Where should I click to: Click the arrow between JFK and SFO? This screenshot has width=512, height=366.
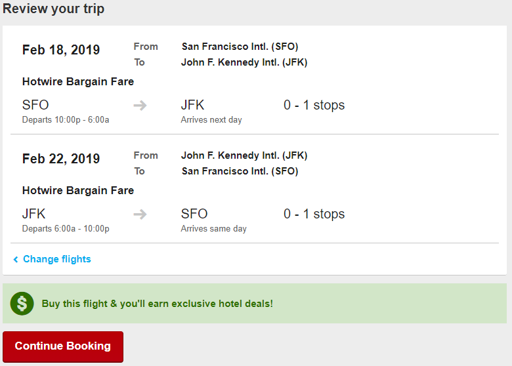(x=140, y=214)
